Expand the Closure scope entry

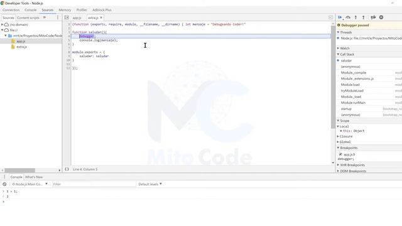coord(338,136)
